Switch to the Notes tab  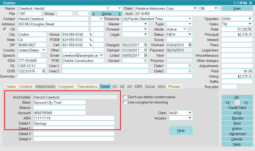click(11, 86)
